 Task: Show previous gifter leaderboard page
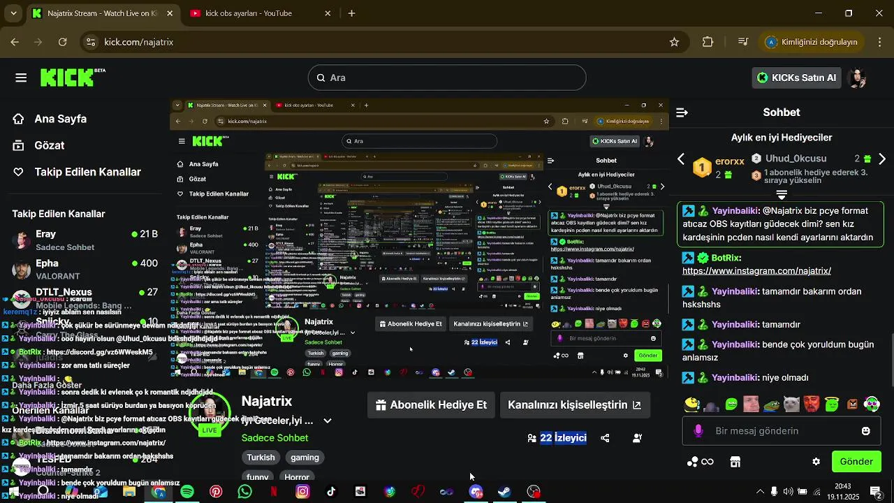point(681,160)
